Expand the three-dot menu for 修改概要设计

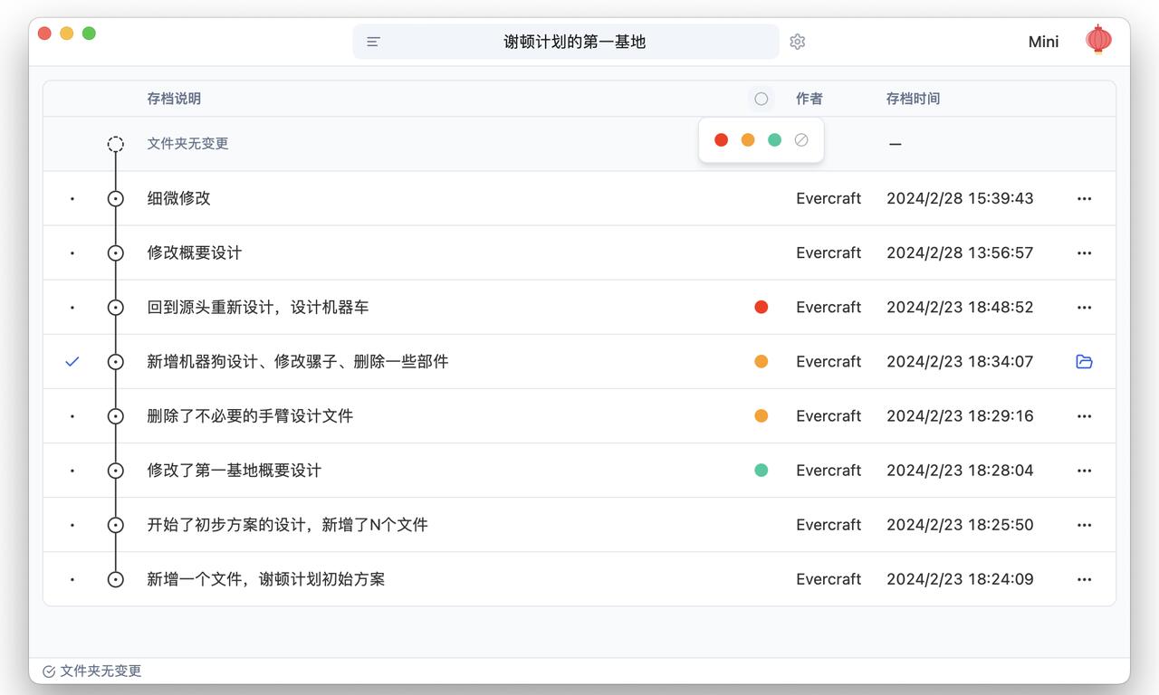pyautogui.click(x=1084, y=253)
